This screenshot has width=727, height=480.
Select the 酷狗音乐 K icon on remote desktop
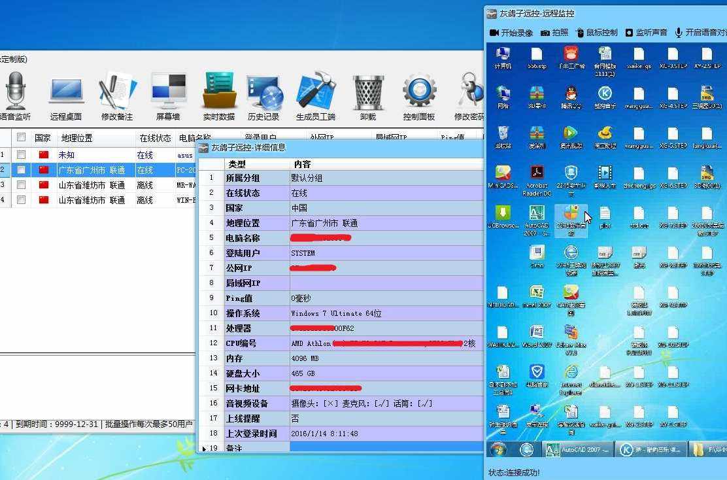pos(605,97)
